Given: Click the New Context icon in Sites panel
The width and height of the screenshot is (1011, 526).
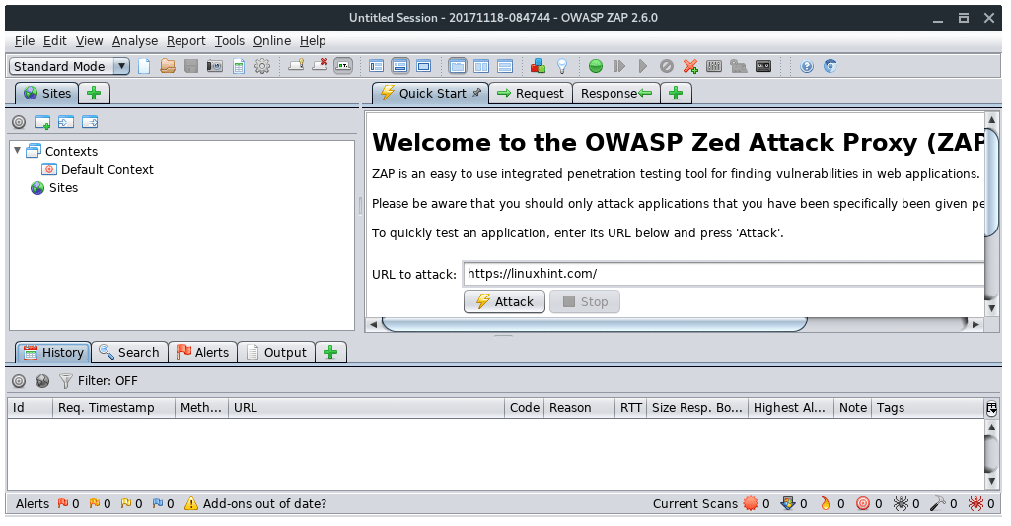Looking at the screenshot, I should pyautogui.click(x=42, y=122).
